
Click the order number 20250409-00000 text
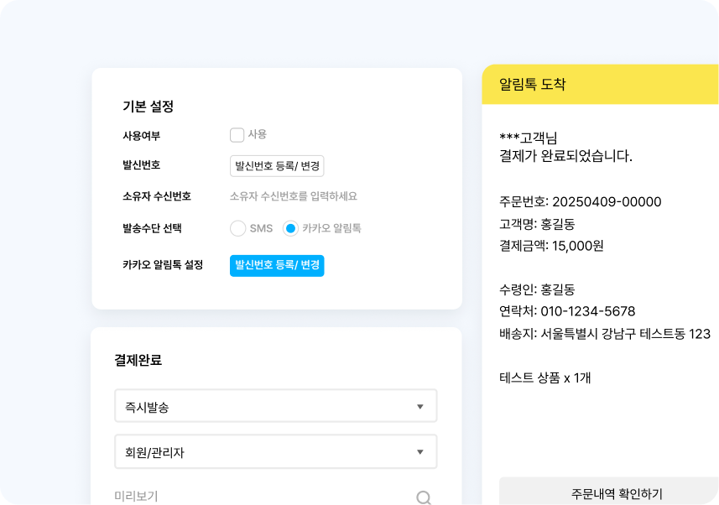pyautogui.click(x=579, y=202)
